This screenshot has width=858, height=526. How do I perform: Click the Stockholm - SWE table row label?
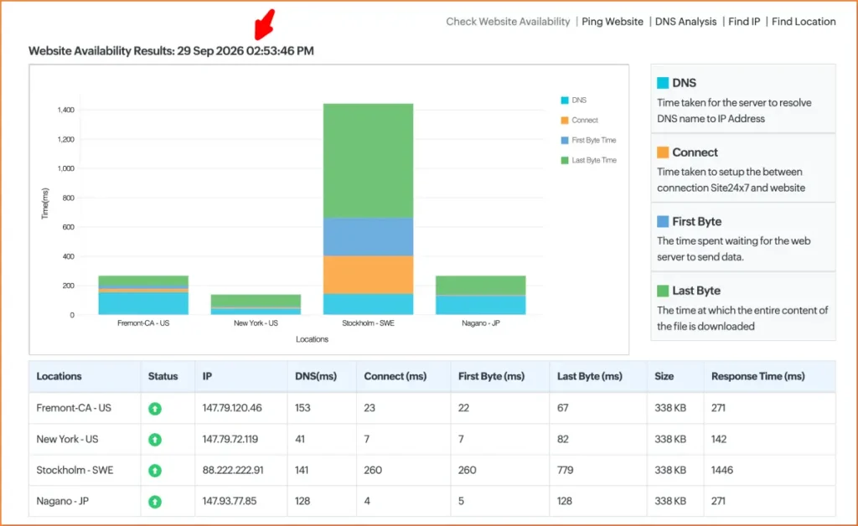point(75,470)
